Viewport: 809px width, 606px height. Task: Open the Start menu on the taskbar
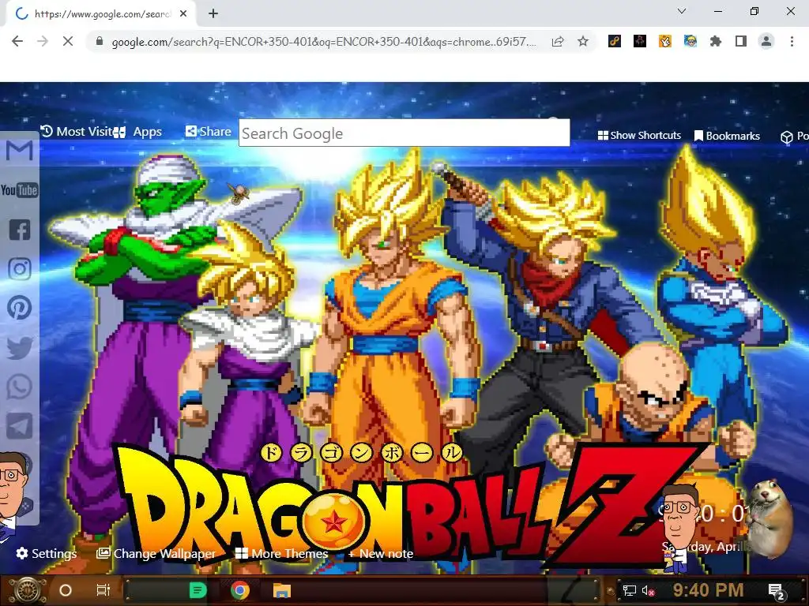coord(28,590)
